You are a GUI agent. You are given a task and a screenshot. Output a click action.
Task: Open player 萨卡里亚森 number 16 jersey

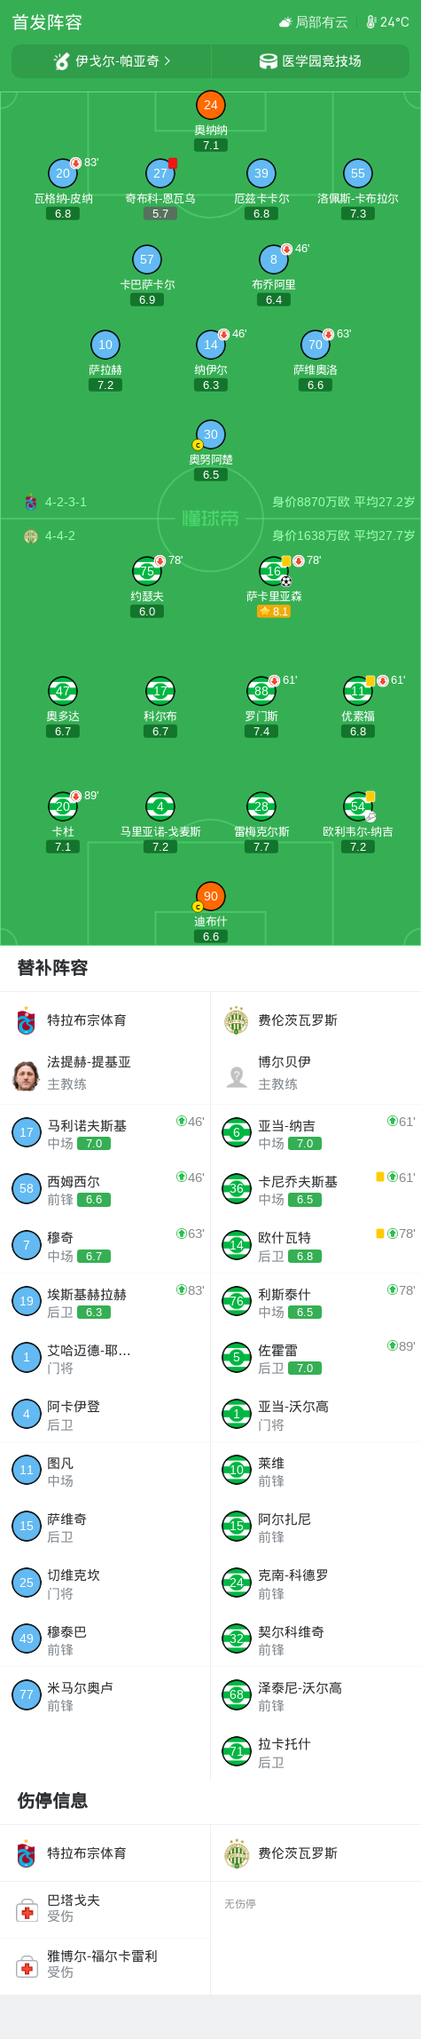click(274, 571)
